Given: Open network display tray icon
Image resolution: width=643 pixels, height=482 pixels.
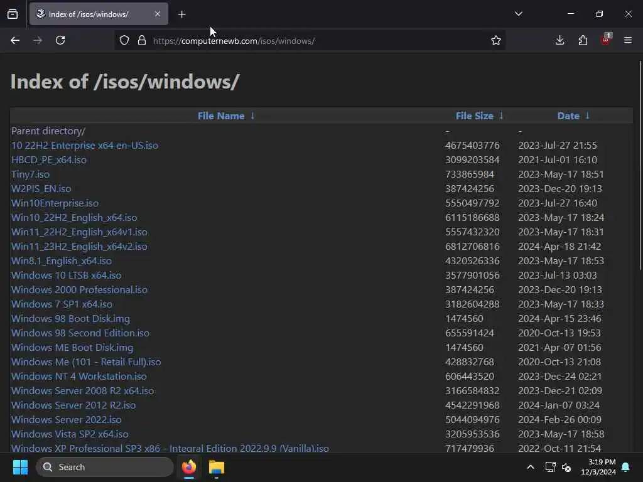Looking at the screenshot, I should (550, 467).
